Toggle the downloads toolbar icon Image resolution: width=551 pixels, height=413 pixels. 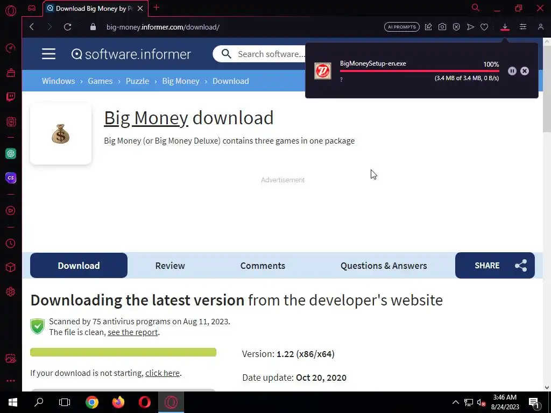click(x=505, y=27)
